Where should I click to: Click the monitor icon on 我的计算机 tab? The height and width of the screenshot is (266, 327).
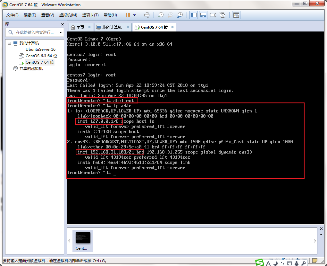(x=99, y=27)
